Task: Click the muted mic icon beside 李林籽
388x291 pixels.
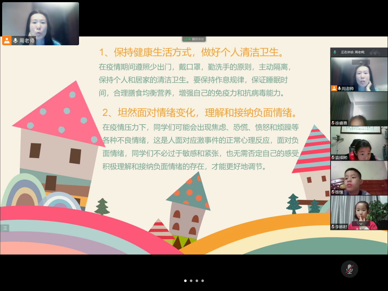Action: (333, 227)
